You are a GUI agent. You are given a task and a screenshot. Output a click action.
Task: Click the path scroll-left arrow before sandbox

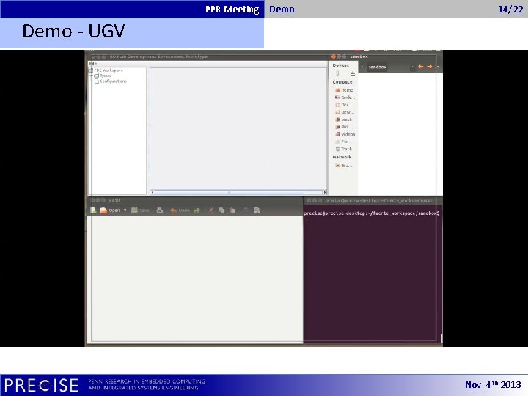362,67
